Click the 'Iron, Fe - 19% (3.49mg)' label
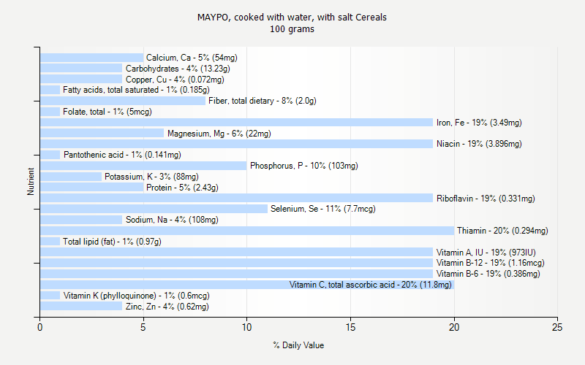Image resolution: width=585 pixels, height=365 pixels. click(479, 123)
